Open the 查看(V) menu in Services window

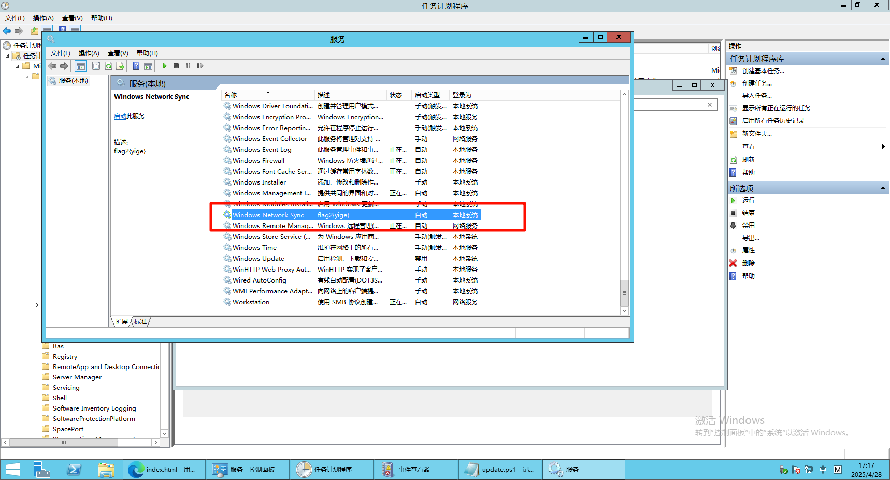coord(118,53)
